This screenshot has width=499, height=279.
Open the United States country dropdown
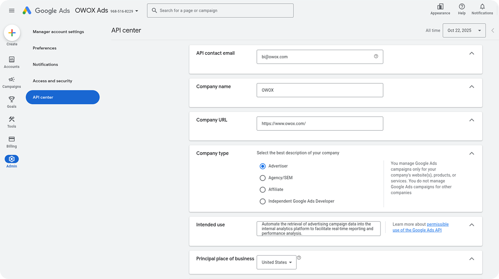pyautogui.click(x=276, y=262)
